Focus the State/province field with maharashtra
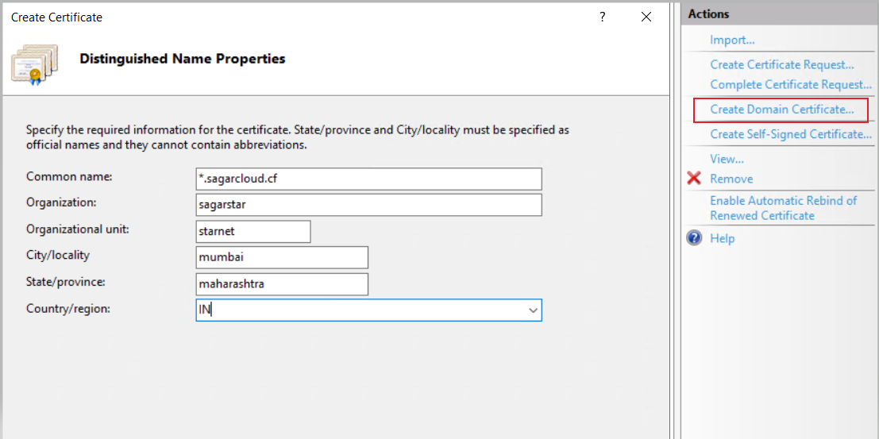The image size is (879, 439). click(282, 284)
